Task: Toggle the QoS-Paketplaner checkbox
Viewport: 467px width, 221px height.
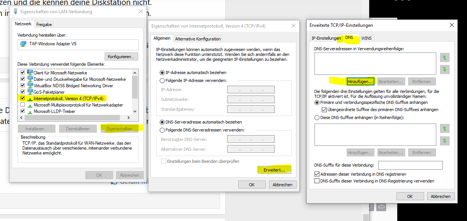Action: click(22, 92)
